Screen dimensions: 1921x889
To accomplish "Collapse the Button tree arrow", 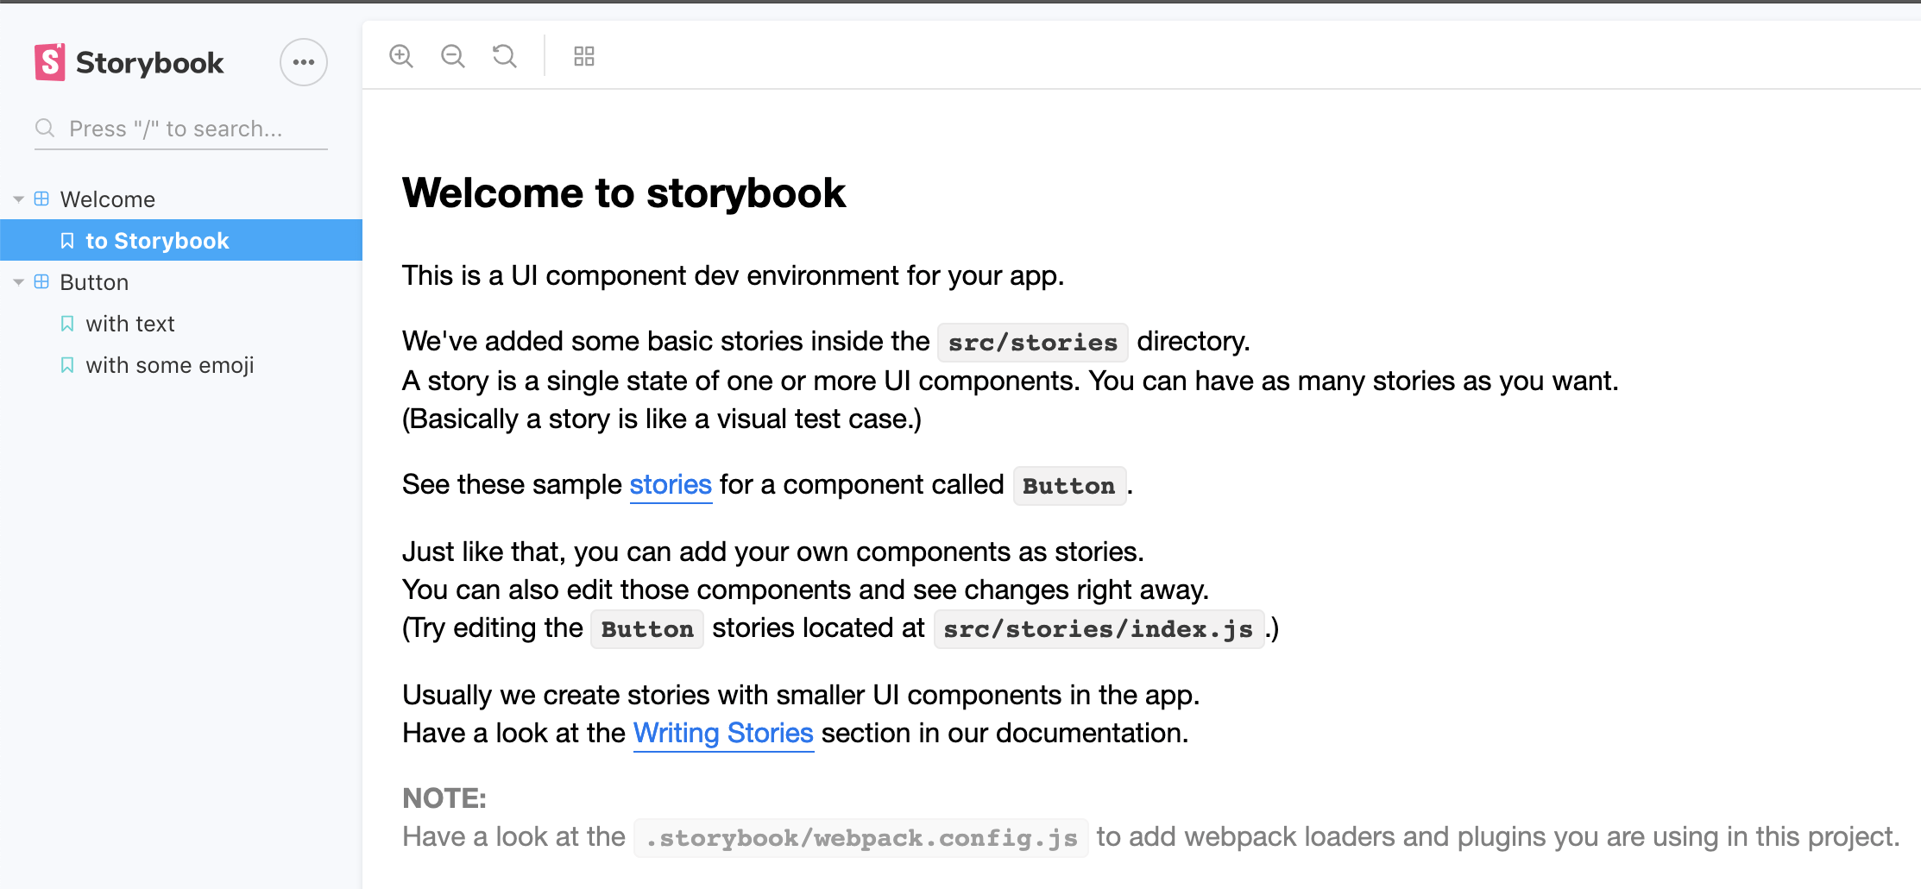I will 18,282.
